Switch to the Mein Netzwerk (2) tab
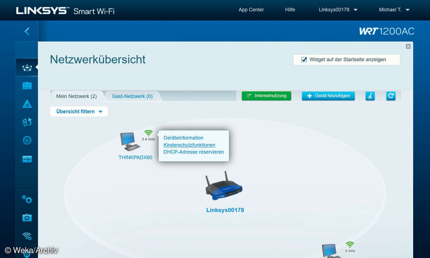430x258 pixels. click(76, 96)
